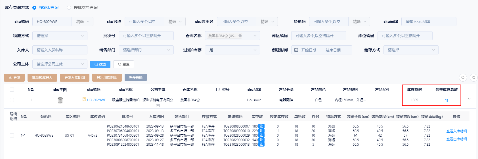
Task: Tick the select-all checkbox in table header
Action: [12, 90]
